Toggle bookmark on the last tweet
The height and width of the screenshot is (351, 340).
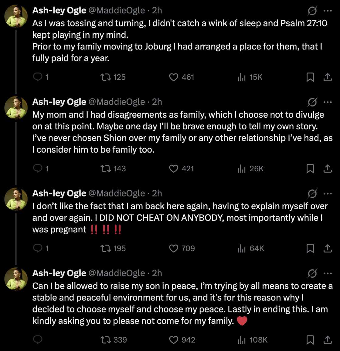click(x=310, y=340)
